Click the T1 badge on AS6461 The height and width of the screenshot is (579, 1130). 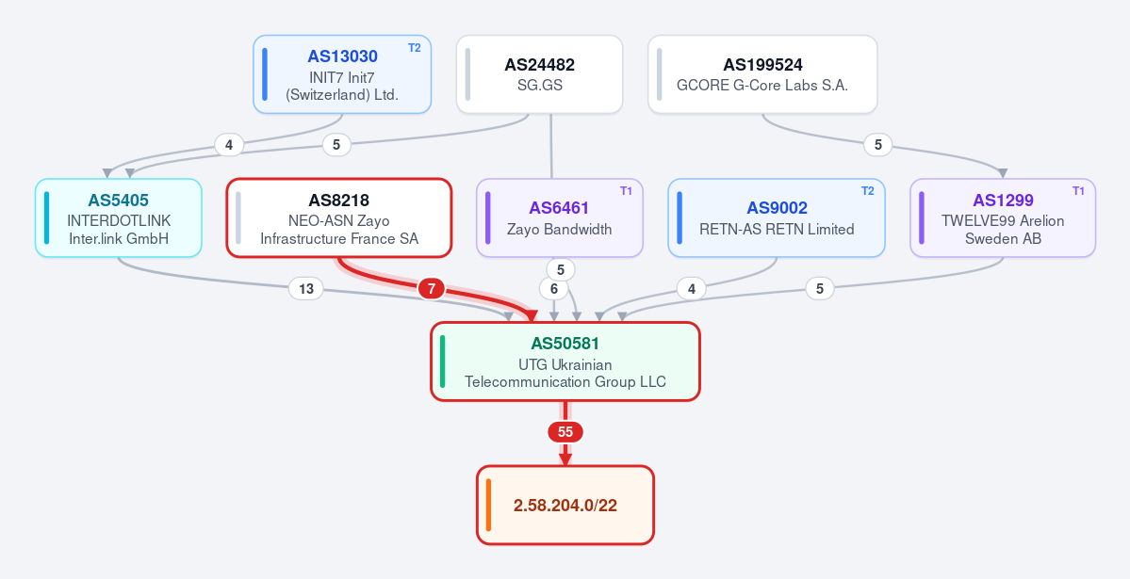point(626,191)
